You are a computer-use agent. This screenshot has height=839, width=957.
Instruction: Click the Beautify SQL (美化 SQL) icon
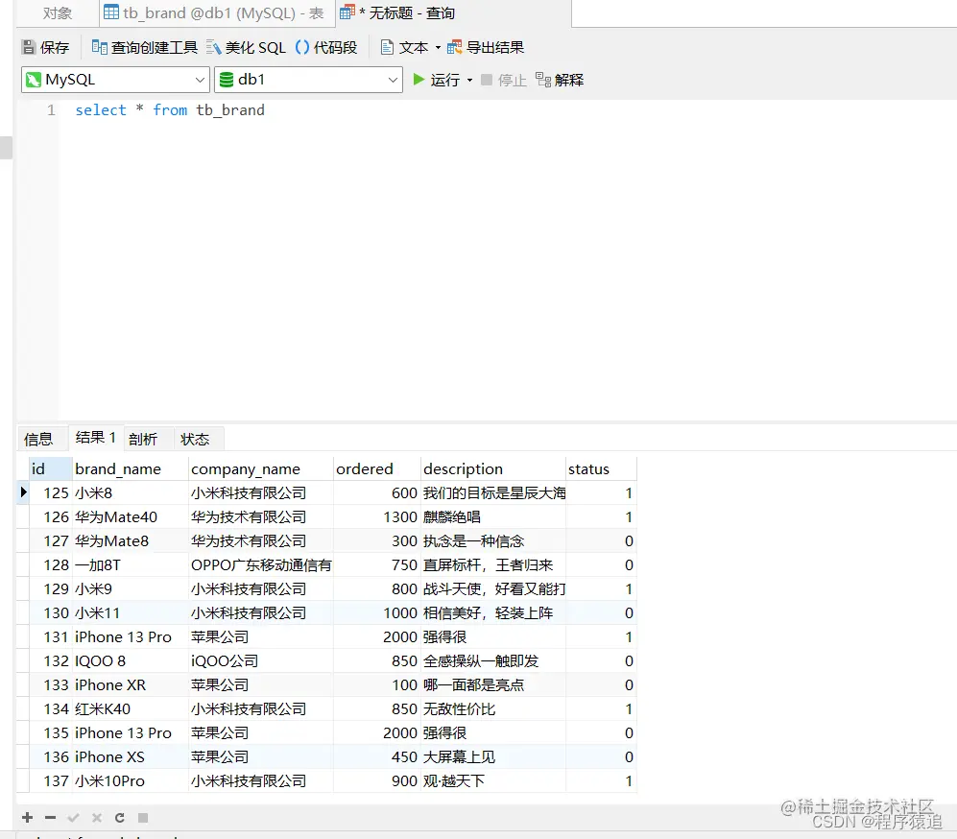click(214, 47)
